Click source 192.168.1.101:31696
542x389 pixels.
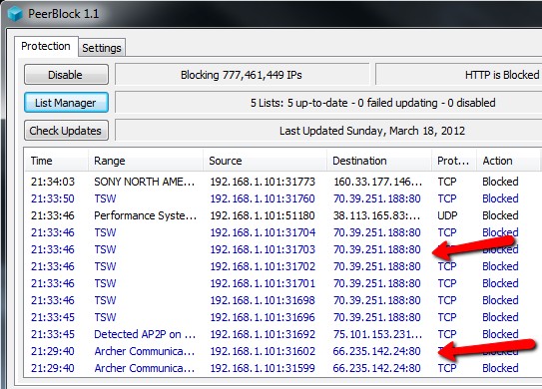(x=263, y=317)
